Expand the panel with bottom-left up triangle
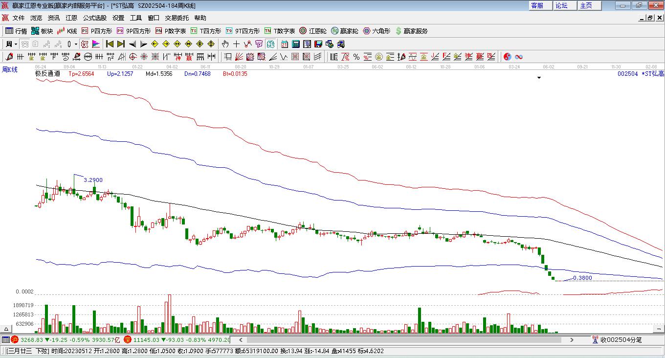665x358 pixels. 6,329
